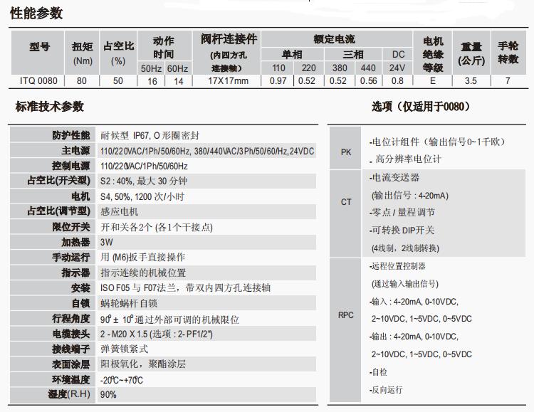Select the CT option cell

click(x=346, y=202)
